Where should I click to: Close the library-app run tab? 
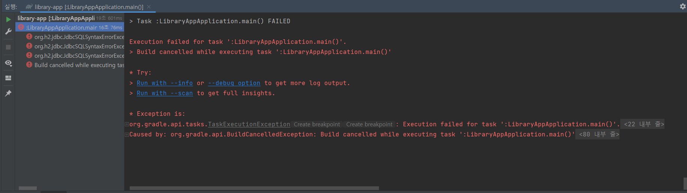tap(149, 7)
